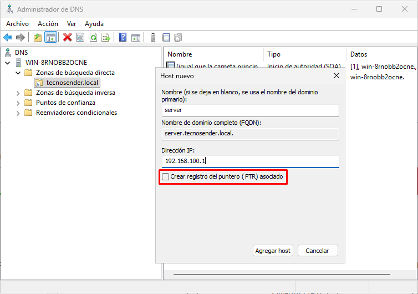
Task: Click the Dirección IP input field
Action: pyautogui.click(x=249, y=161)
